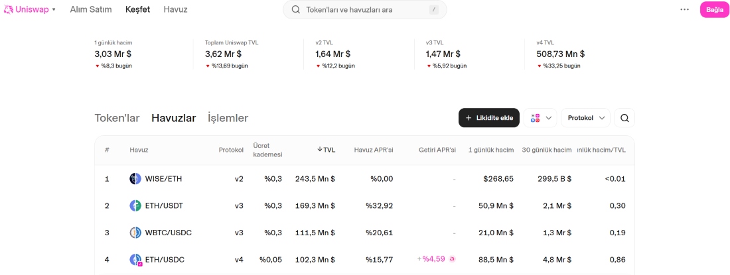Viewport: 730px width, 275px height.
Task: Click the reward icon beside %4,59
Action: tap(451, 260)
